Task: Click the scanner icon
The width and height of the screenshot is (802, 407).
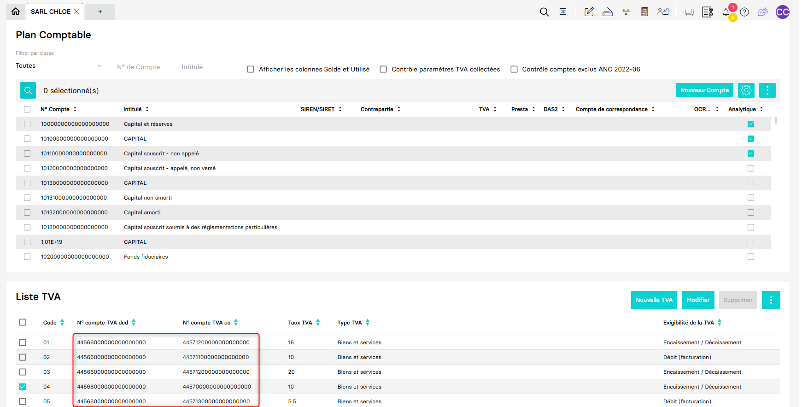Action: (x=608, y=12)
